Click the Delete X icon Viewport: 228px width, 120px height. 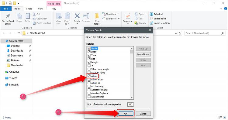77,16
